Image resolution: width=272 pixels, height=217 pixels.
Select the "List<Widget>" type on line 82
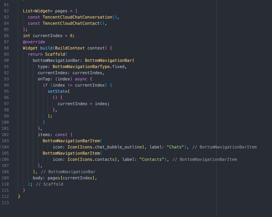[38, 11]
